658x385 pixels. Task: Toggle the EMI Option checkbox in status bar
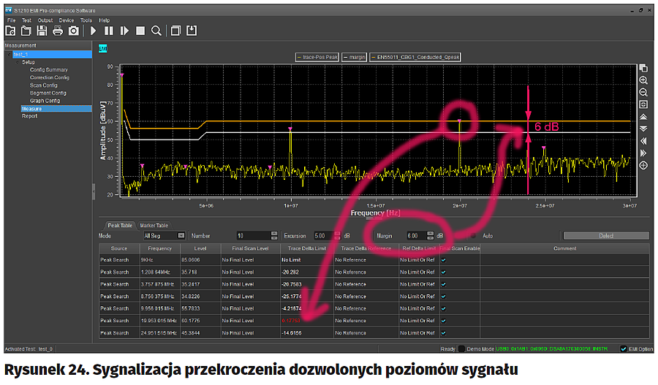tap(624, 349)
